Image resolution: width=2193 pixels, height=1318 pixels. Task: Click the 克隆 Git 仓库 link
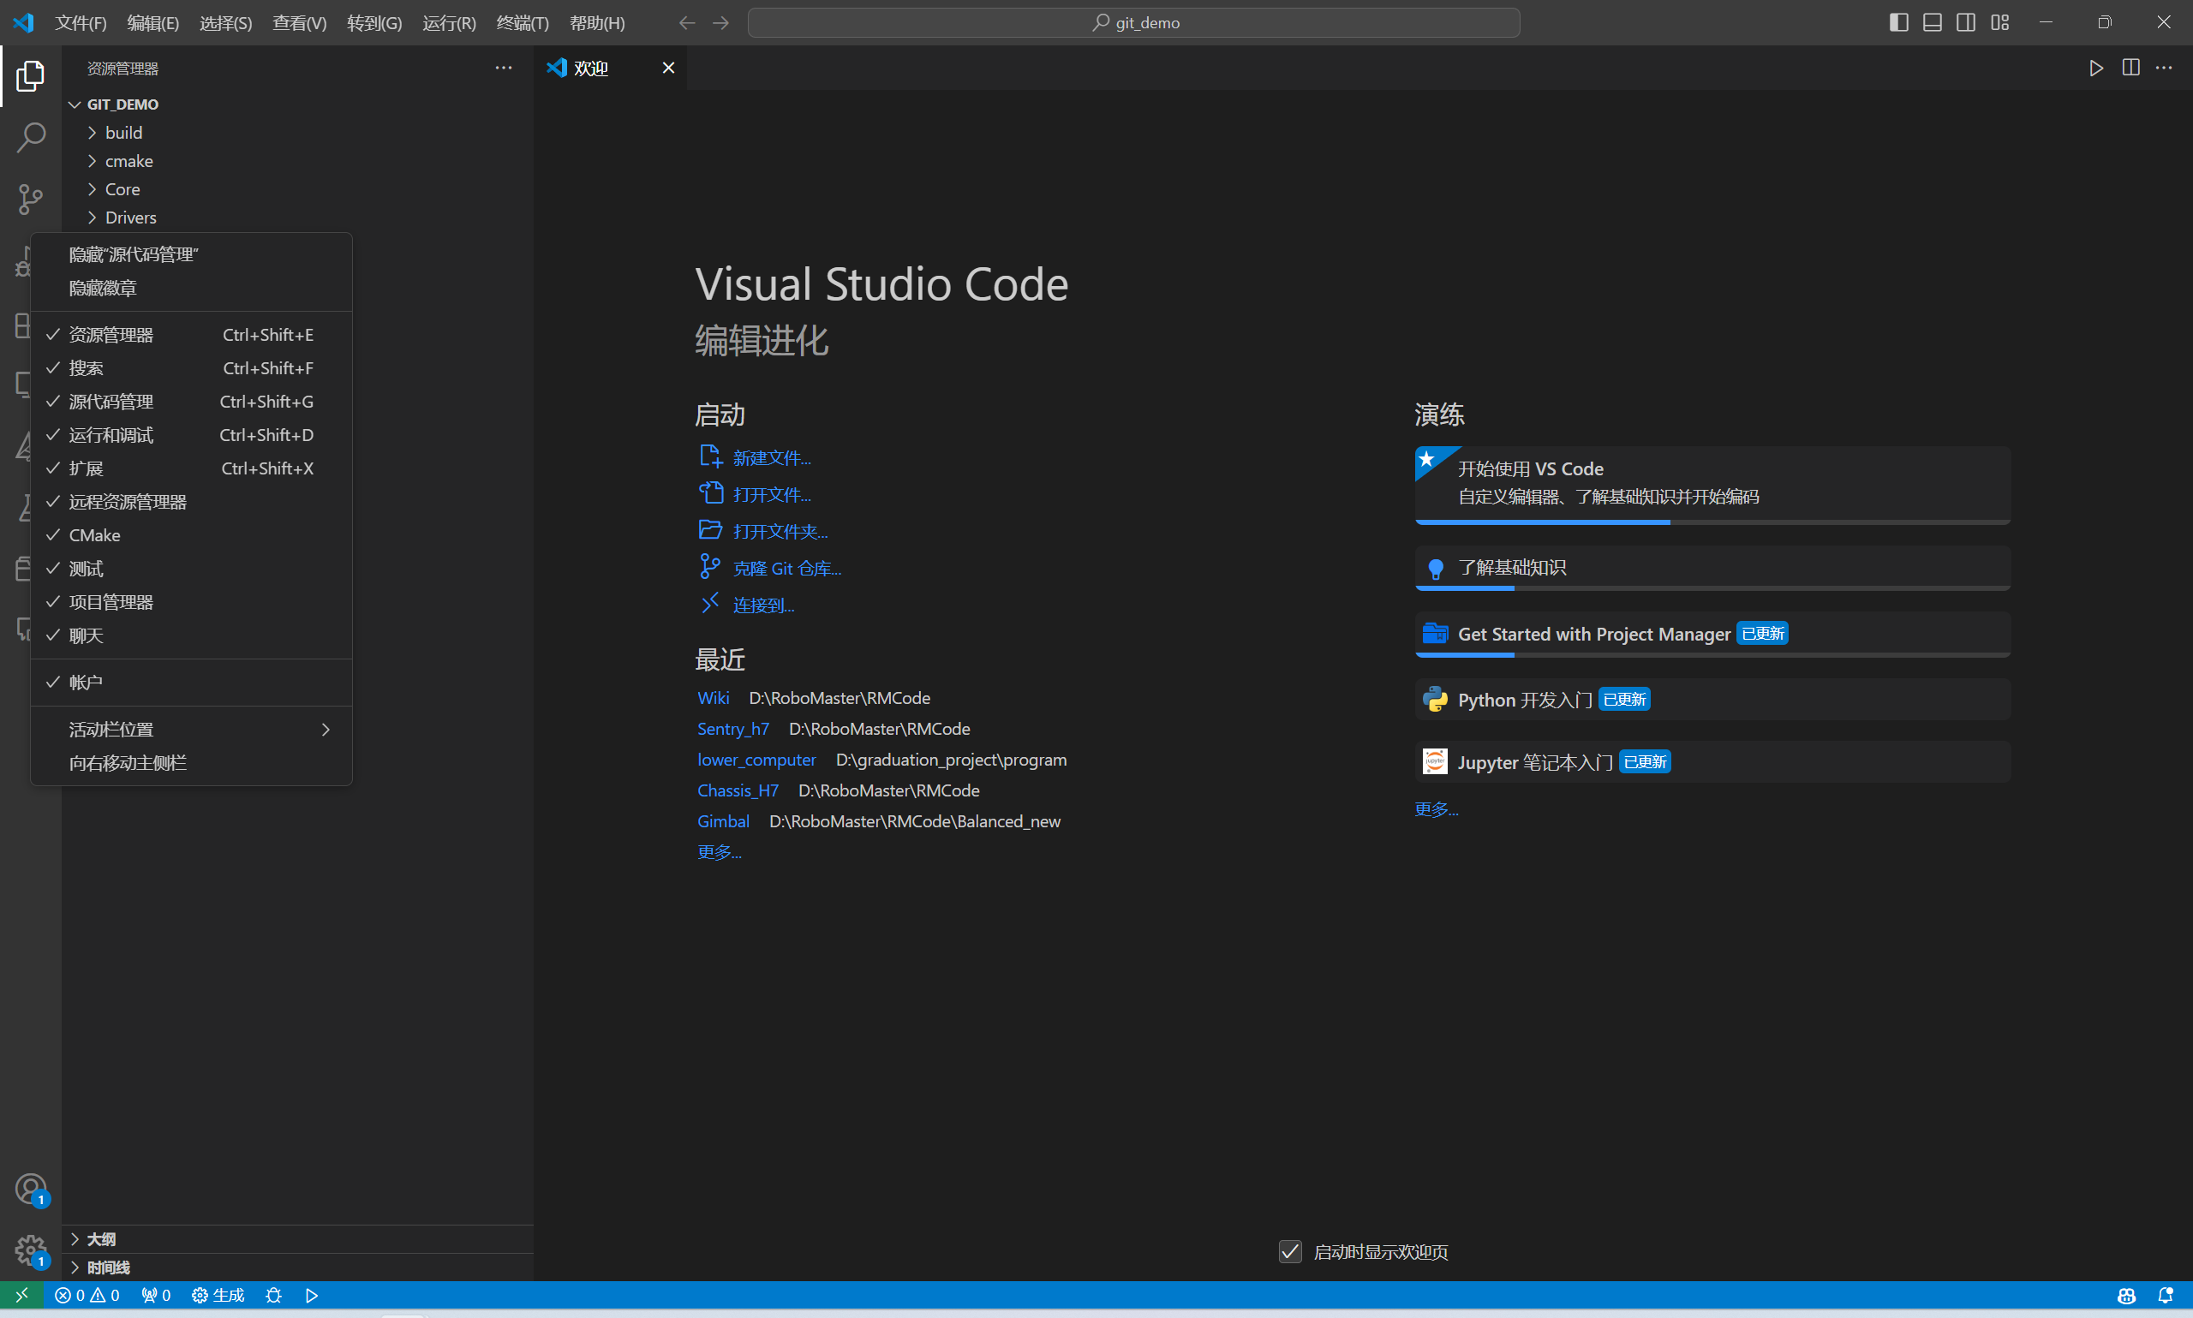pyautogui.click(x=786, y=569)
